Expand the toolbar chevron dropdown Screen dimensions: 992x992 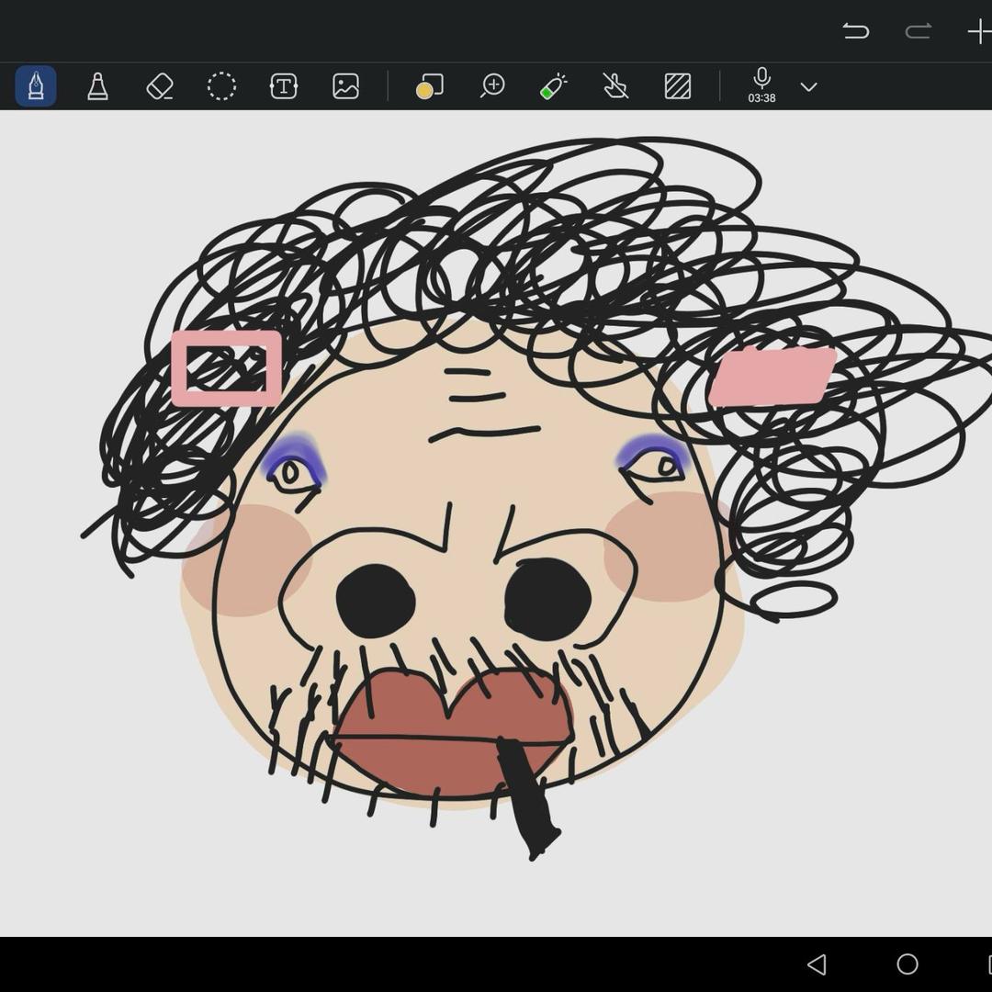pos(808,87)
